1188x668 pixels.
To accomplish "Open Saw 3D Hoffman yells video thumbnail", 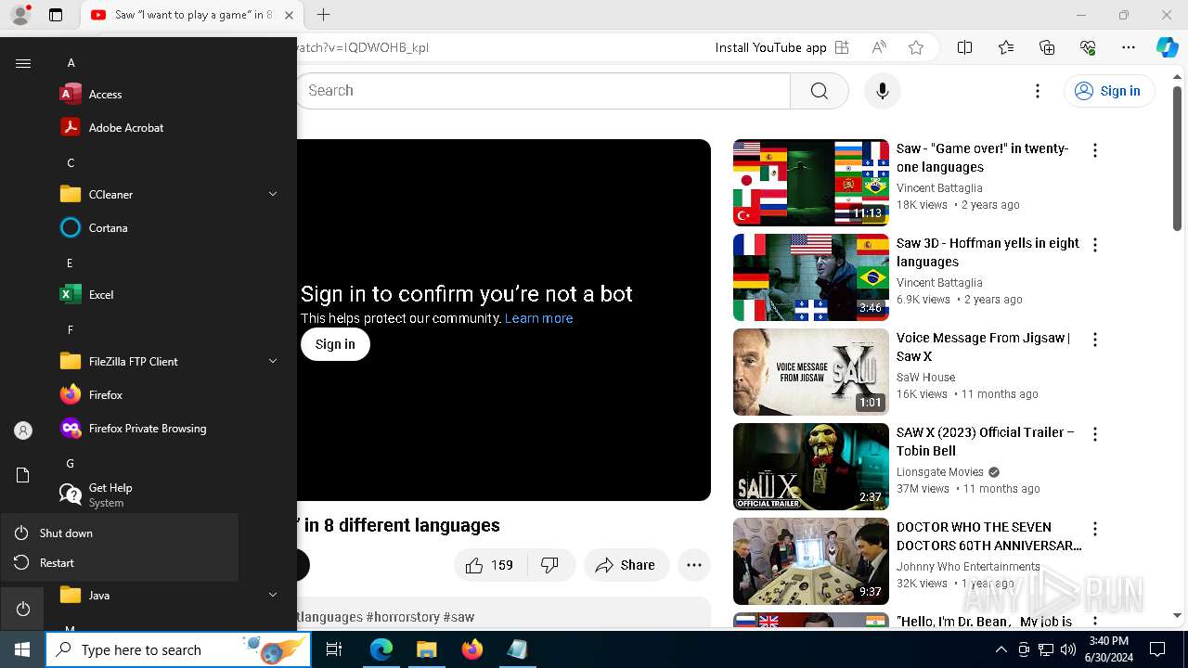I will 811,277.
